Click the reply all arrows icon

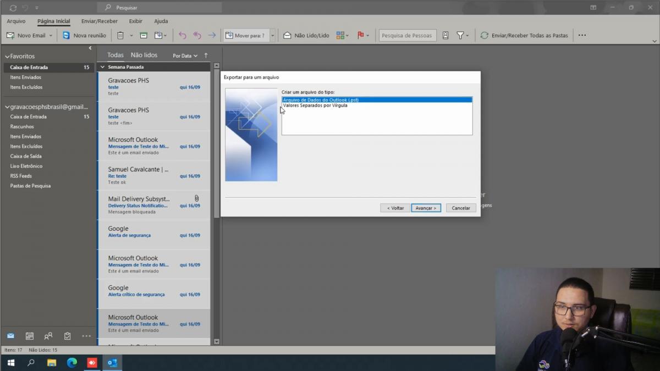coord(197,35)
